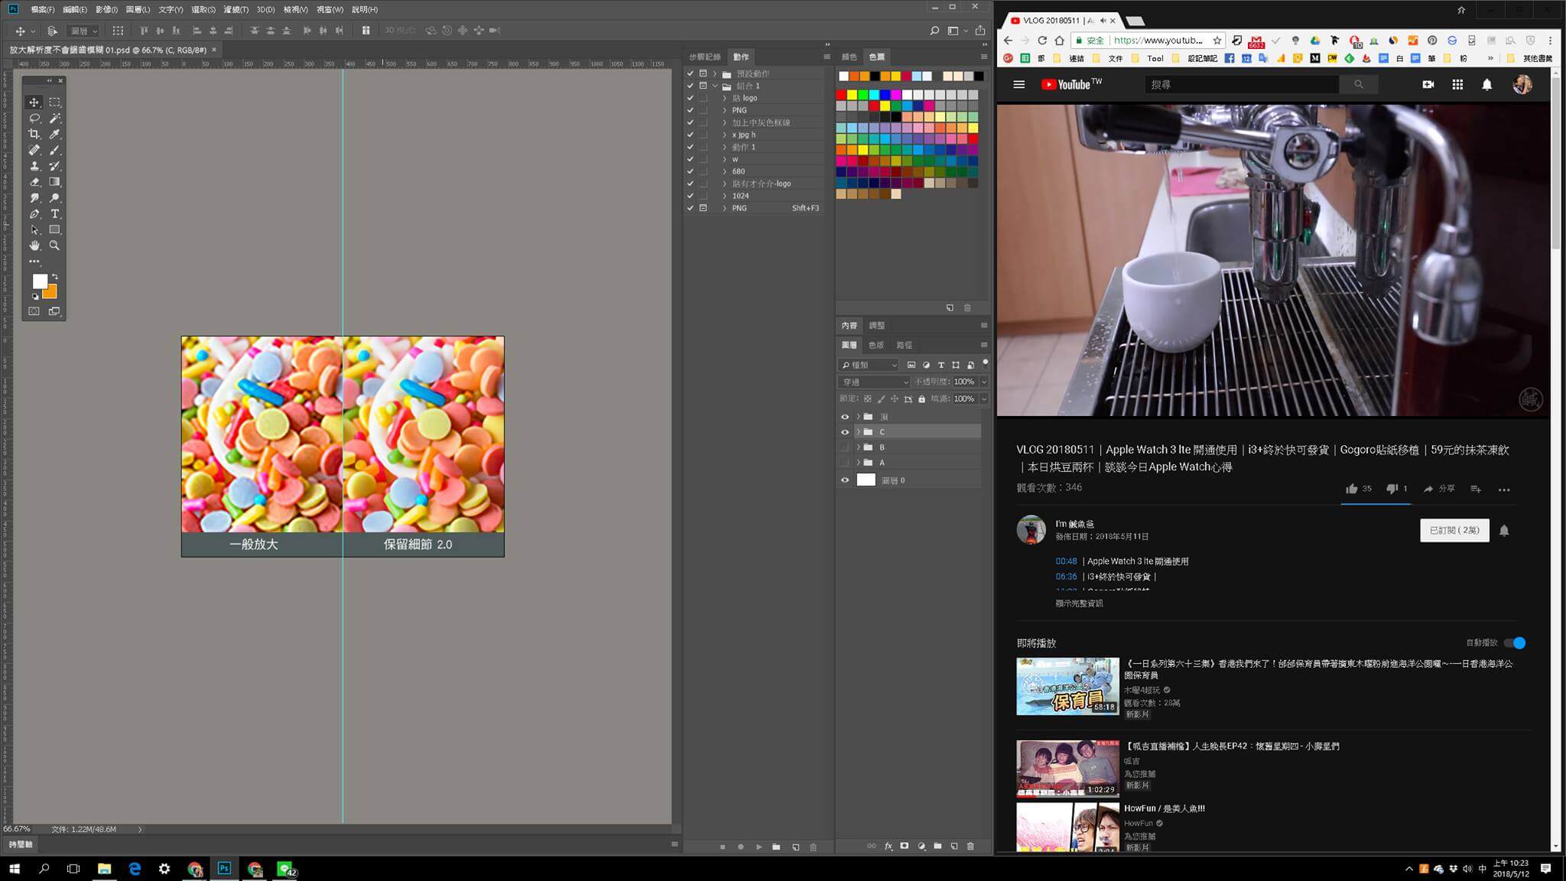1566x881 pixels.
Task: Click the layer style fx icon
Action: (x=889, y=847)
